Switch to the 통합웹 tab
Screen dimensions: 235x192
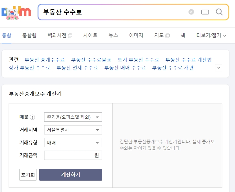(29, 36)
